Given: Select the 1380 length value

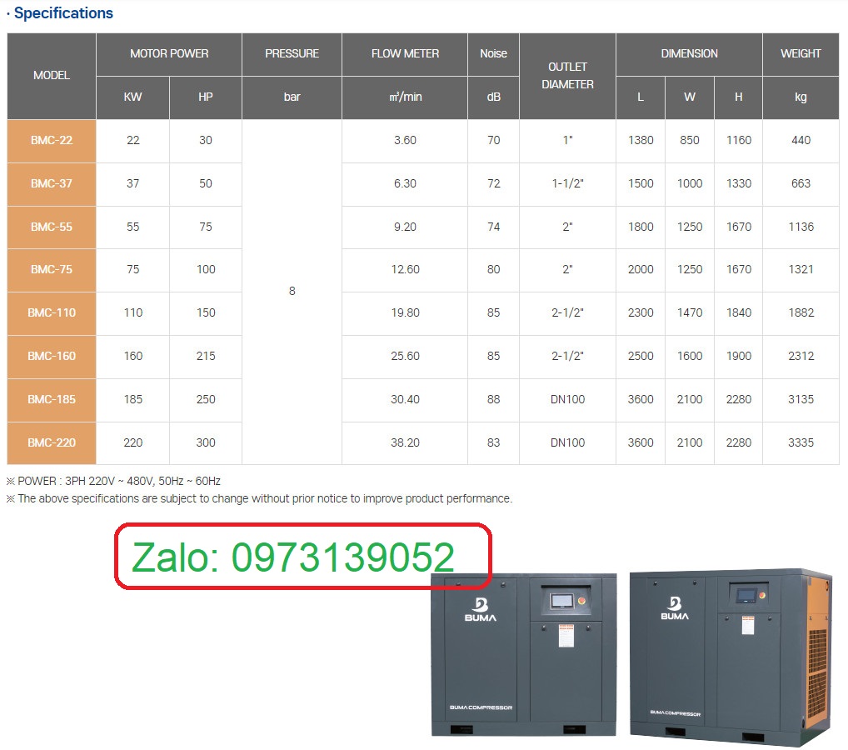Looking at the screenshot, I should pyautogui.click(x=641, y=140).
